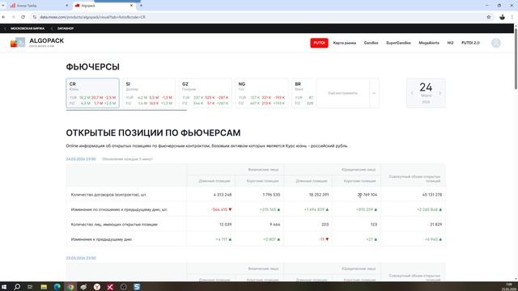
Task: View site information icon in address bar
Action: tap(35, 17)
